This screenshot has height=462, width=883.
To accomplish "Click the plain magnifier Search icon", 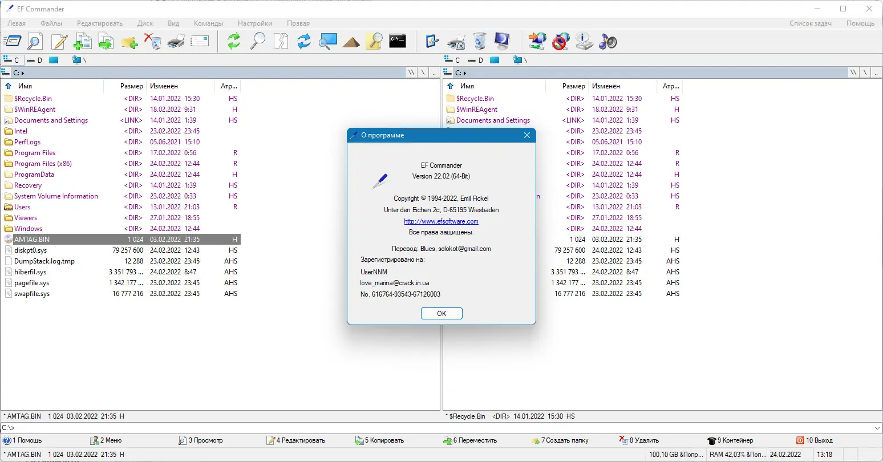I will (x=258, y=41).
